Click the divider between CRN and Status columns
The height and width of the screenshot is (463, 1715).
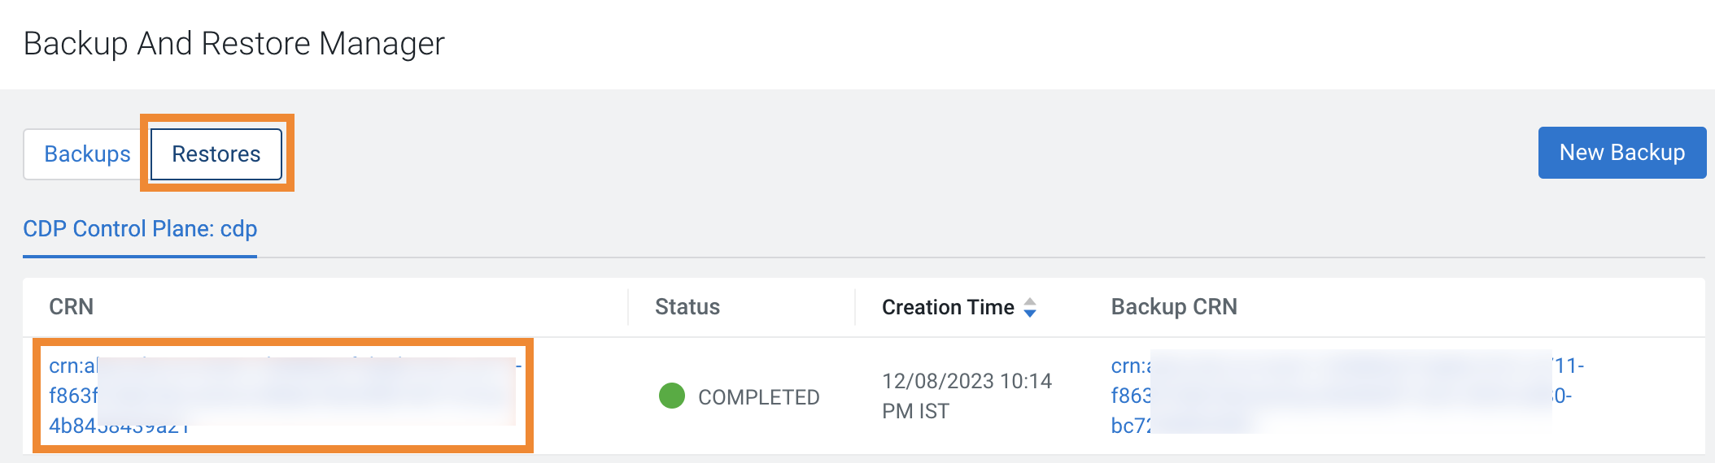(628, 307)
